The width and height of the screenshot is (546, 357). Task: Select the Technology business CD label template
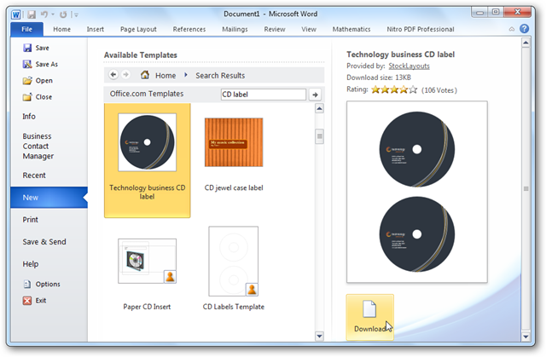pos(148,160)
